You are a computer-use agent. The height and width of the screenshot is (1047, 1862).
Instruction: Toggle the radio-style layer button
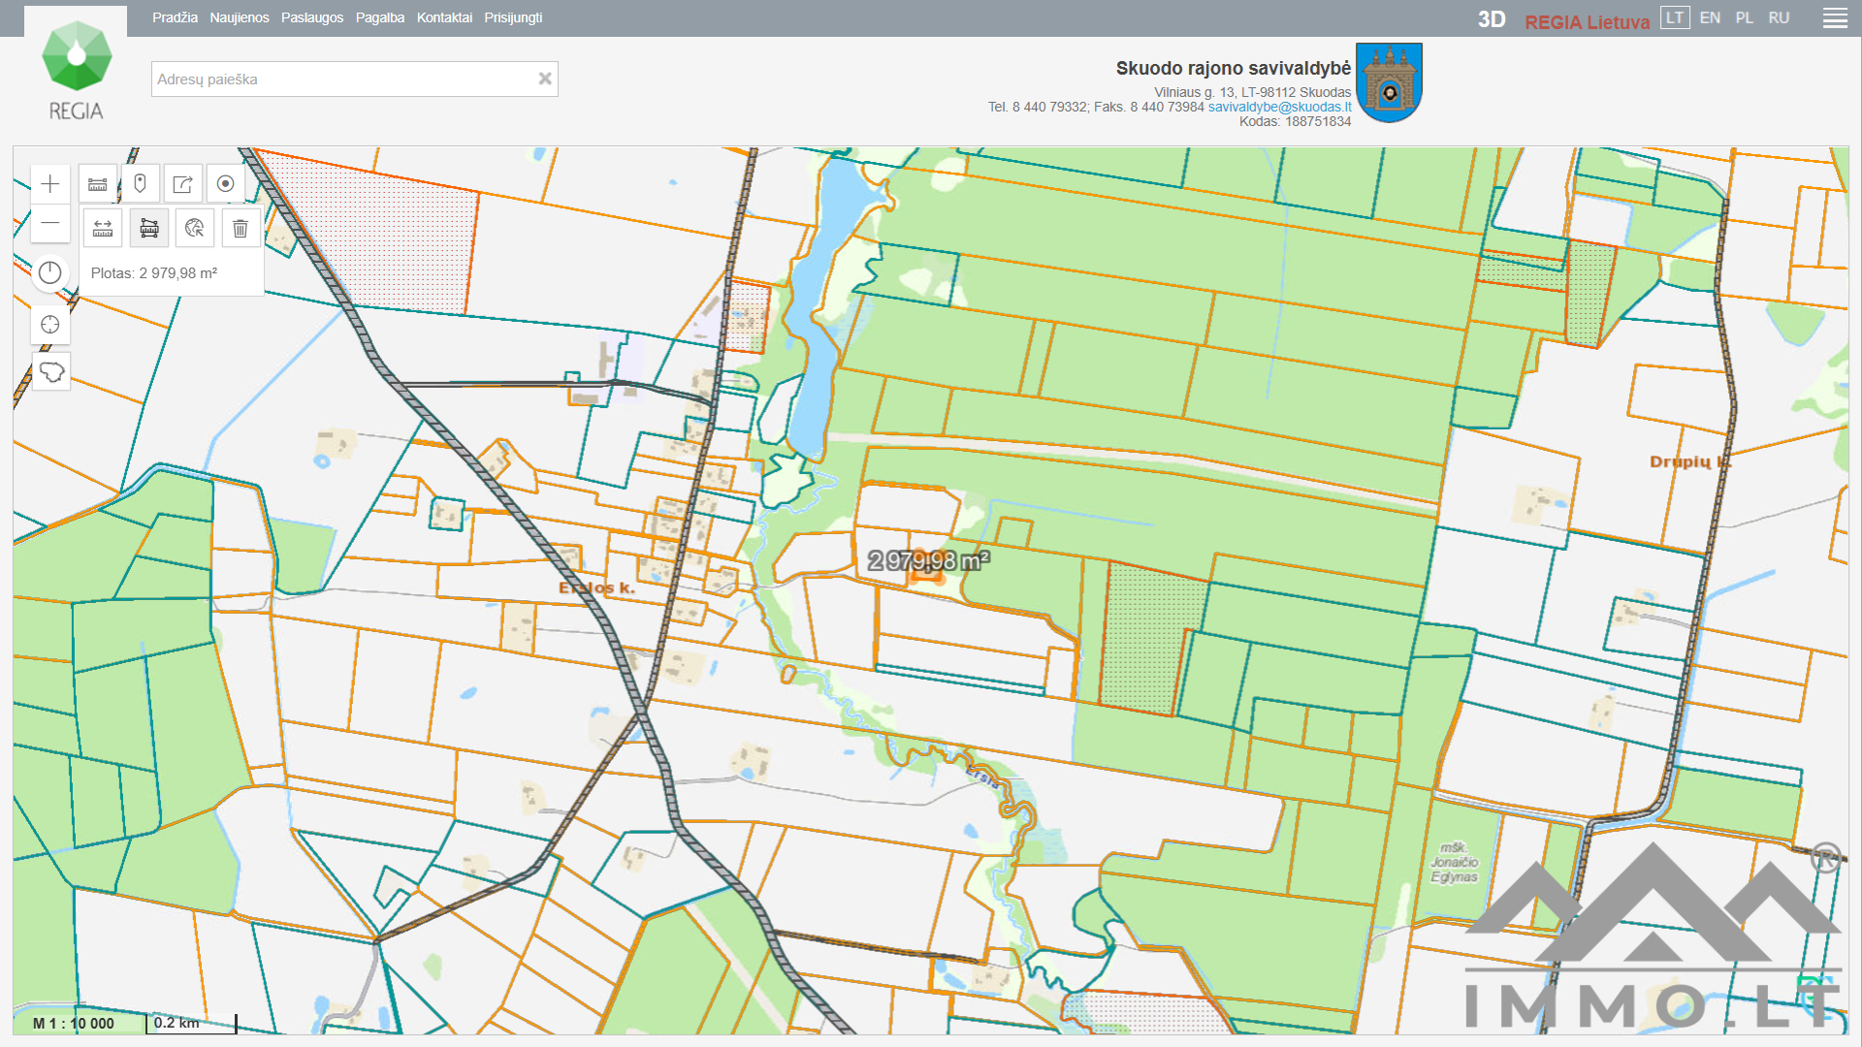pyautogui.click(x=226, y=184)
